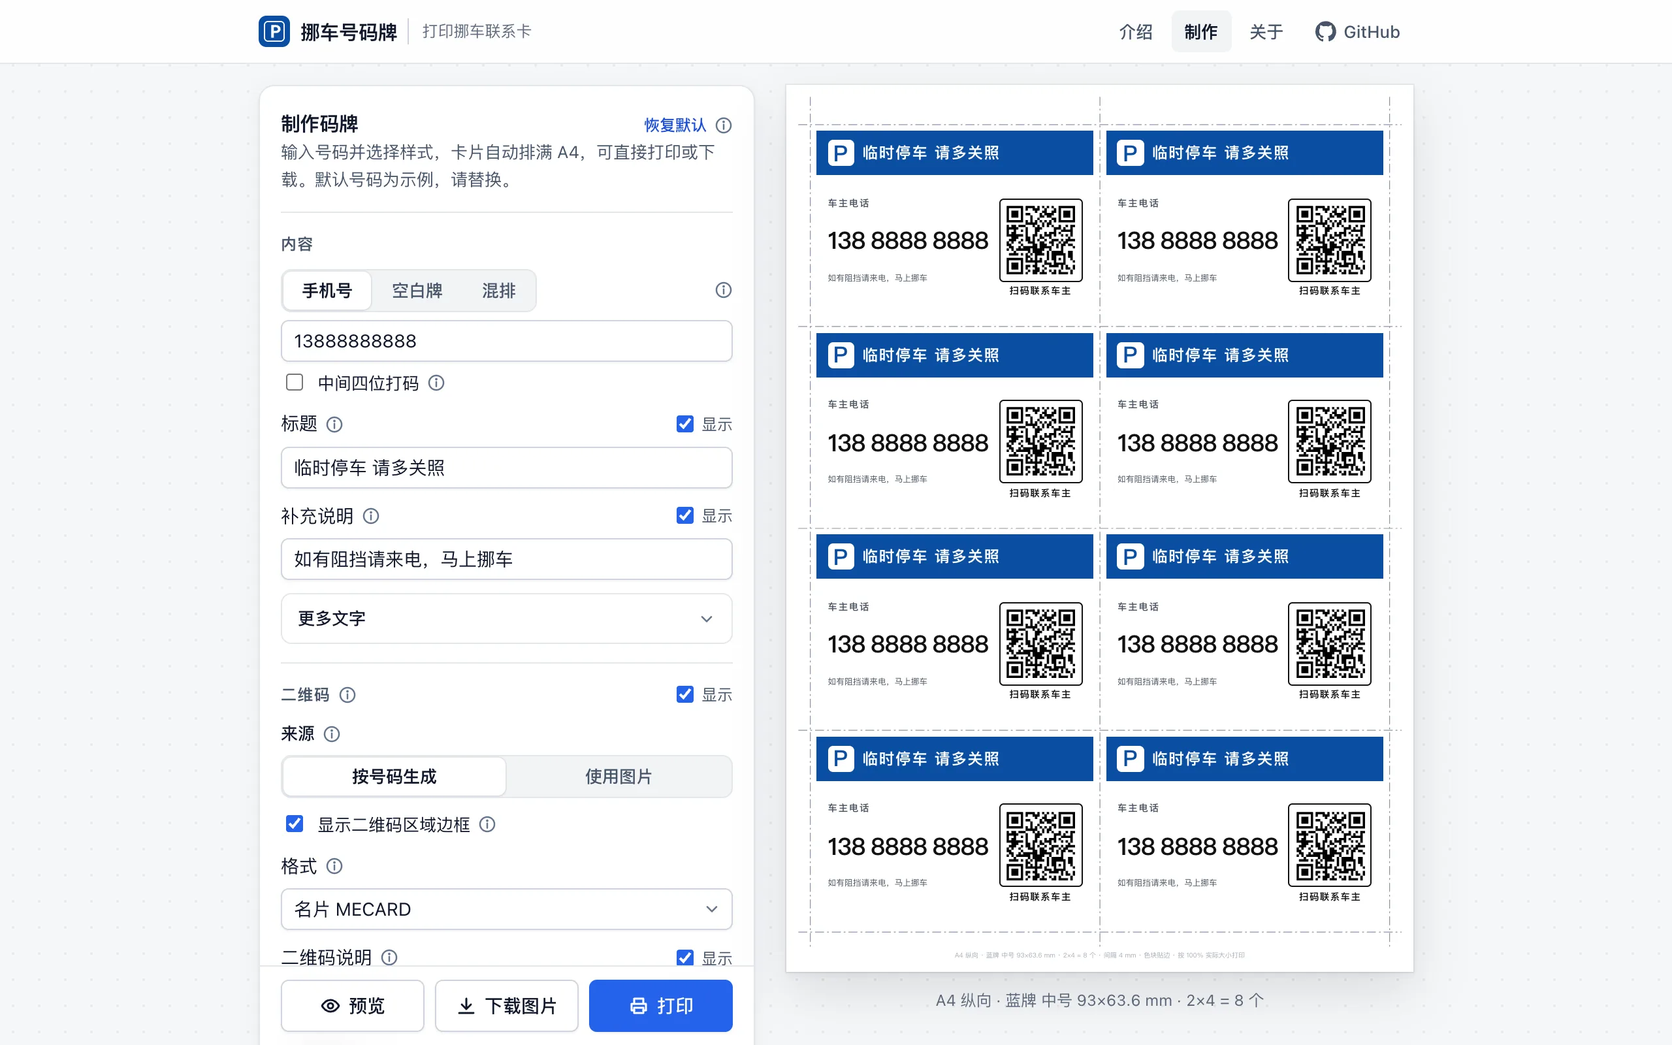
Task: Uncheck 显示 for the 标题 field
Action: tap(684, 424)
